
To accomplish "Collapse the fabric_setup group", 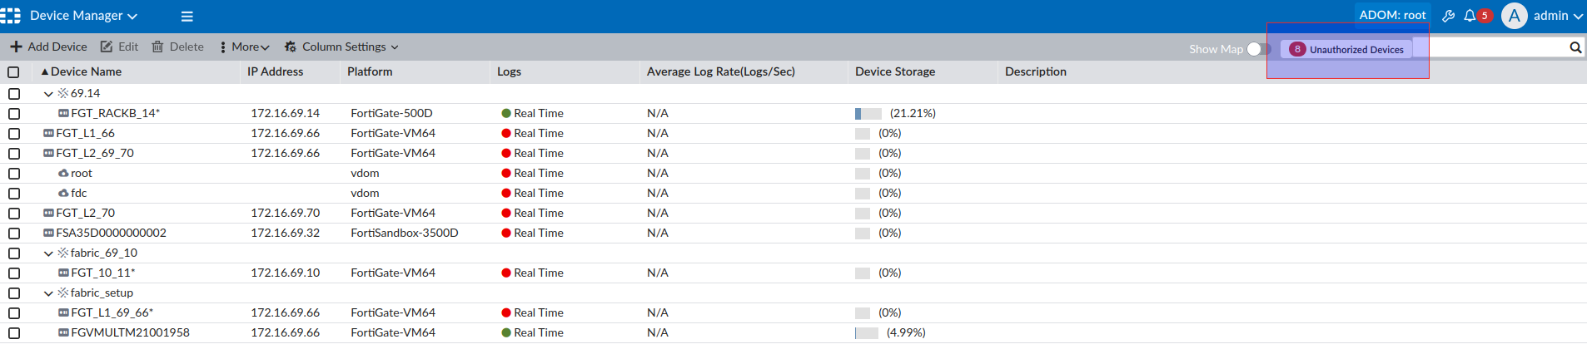I will click(x=48, y=293).
